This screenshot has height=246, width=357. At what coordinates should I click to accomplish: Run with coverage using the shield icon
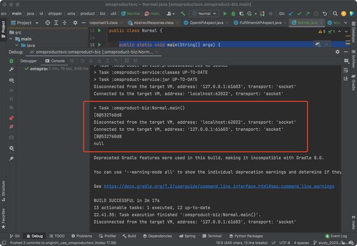point(241,14)
